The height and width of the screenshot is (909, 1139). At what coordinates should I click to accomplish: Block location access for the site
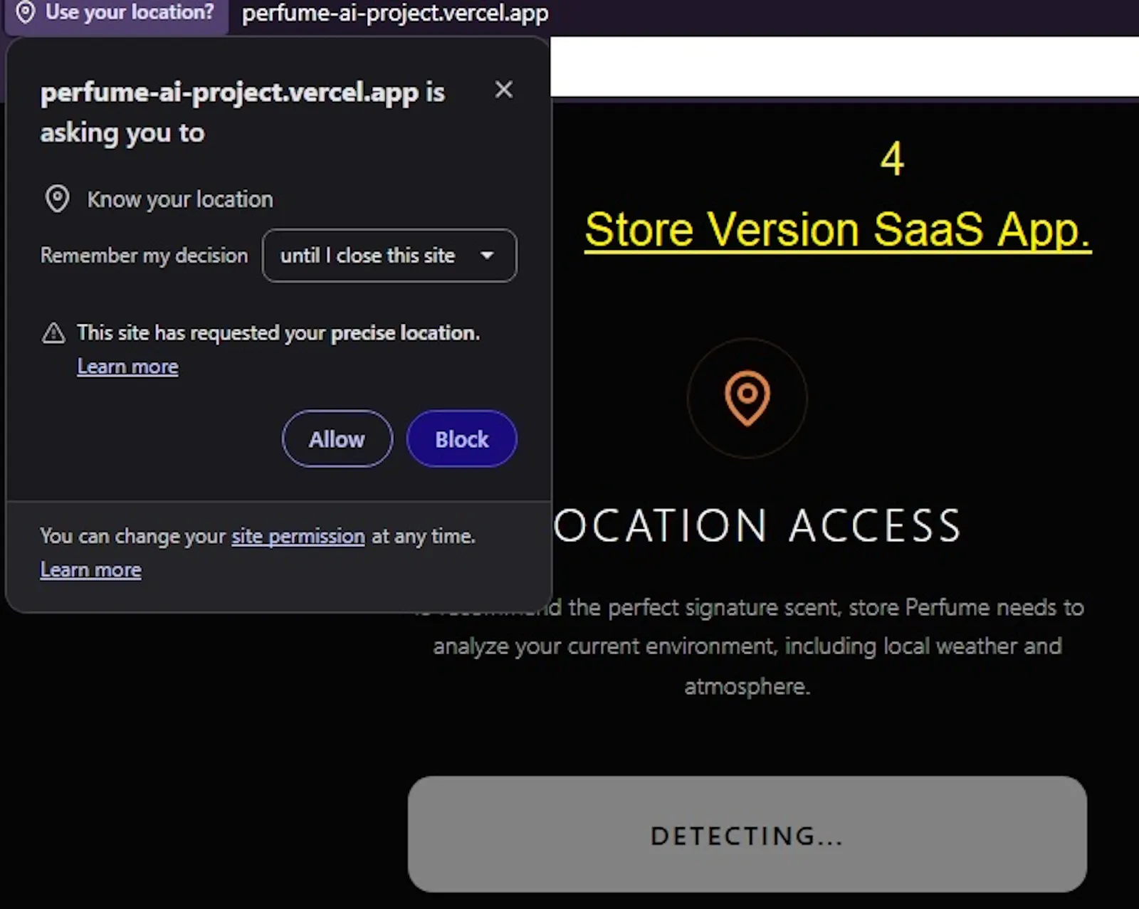point(462,439)
